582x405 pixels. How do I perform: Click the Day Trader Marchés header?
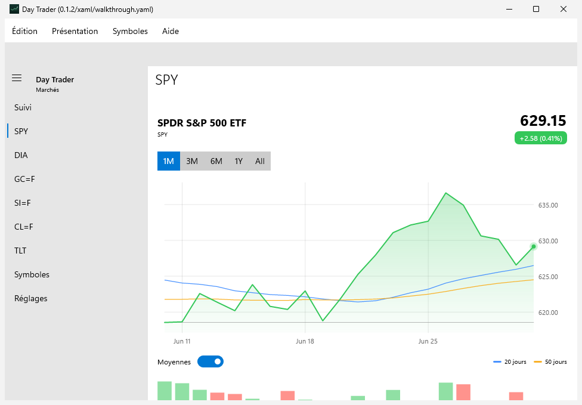coord(55,84)
